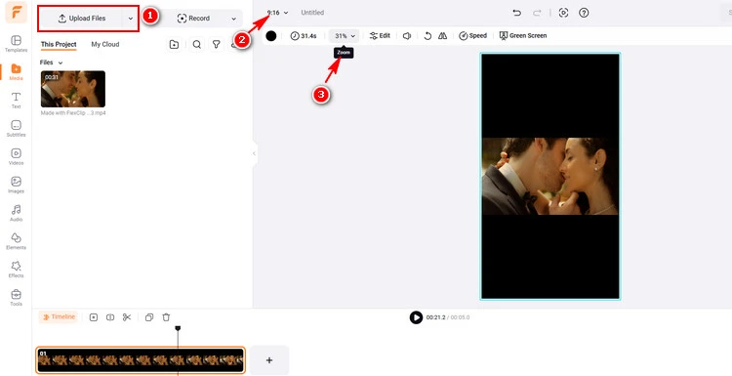The width and height of the screenshot is (732, 376).
Task: Open the Videos sidebar panel
Action: pos(16,156)
